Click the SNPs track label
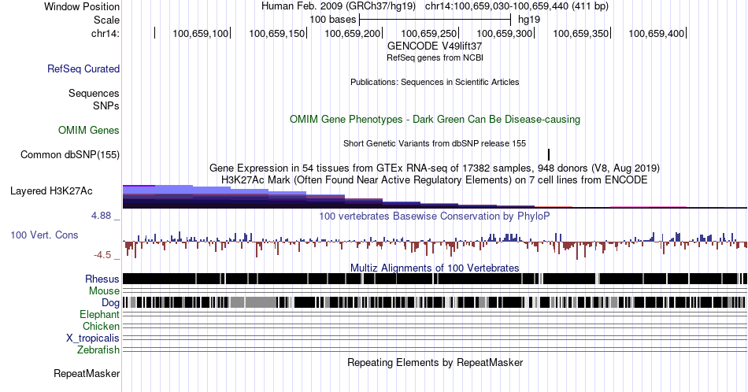Image resolution: width=748 pixels, height=392 pixels. point(106,105)
